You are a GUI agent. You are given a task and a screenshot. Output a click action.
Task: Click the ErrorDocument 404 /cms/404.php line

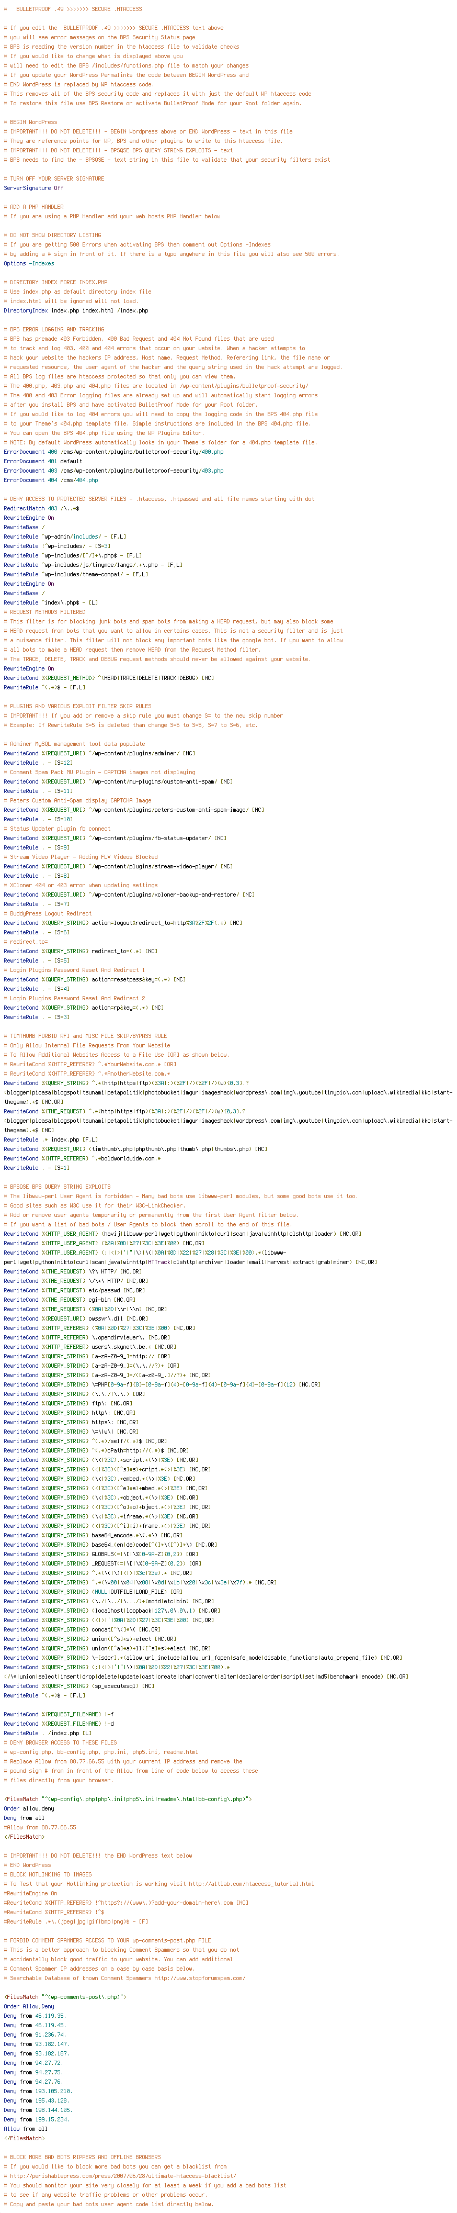pos(51,480)
